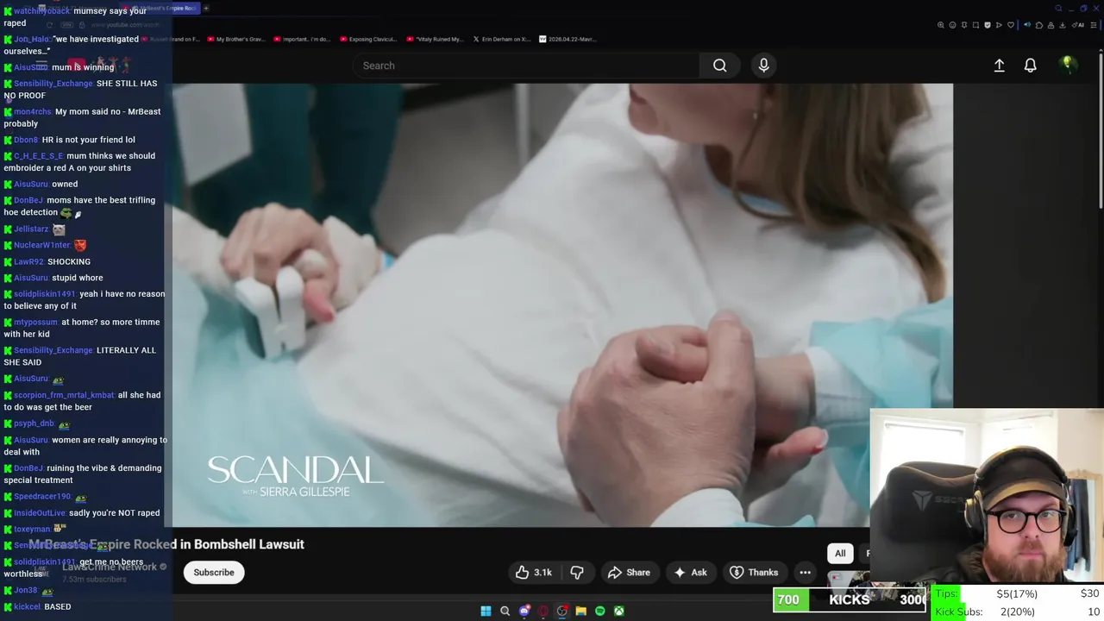Open the 'My Brother's Grav...' bookmark
Image resolution: width=1104 pixels, height=621 pixels.
[235, 39]
